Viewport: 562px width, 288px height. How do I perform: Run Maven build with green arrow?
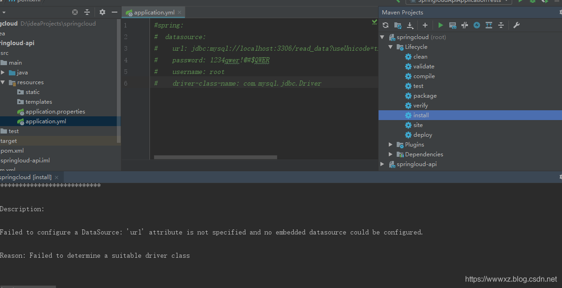click(x=440, y=25)
